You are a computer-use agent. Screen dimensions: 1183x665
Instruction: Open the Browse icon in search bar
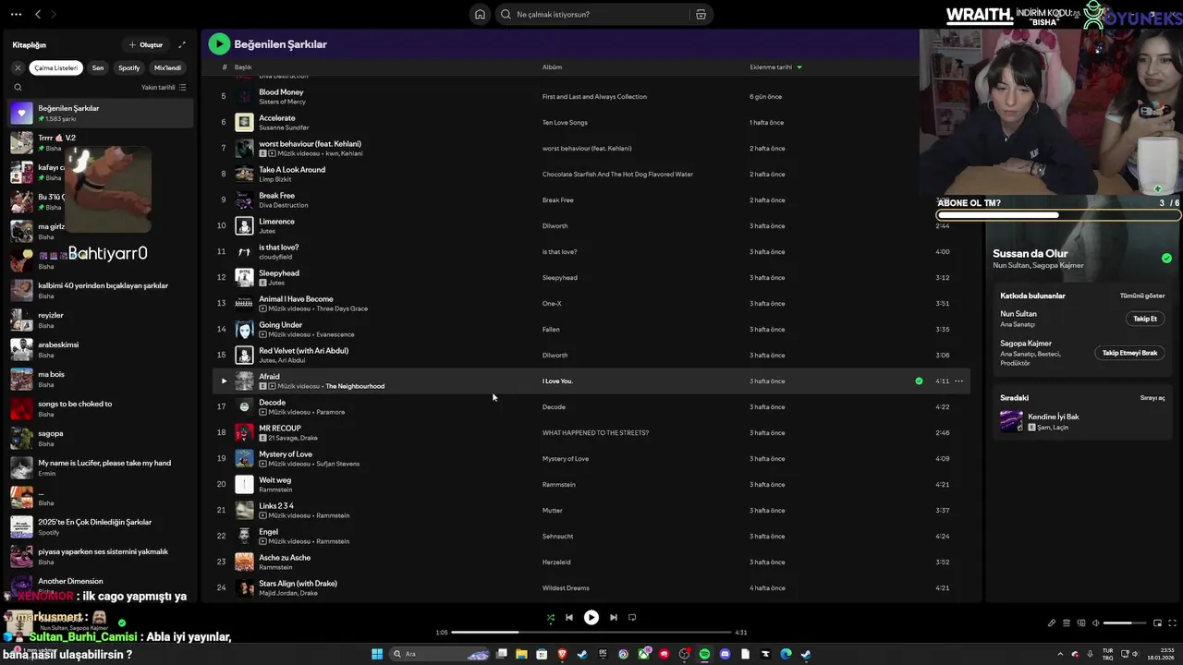point(701,14)
